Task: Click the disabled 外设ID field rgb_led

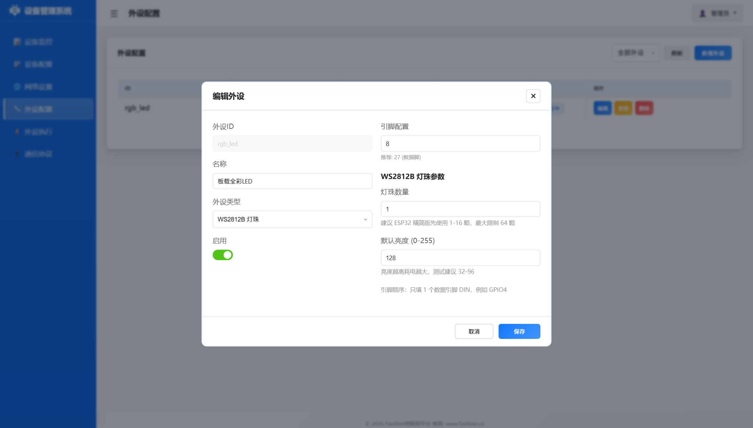Action: pos(292,143)
